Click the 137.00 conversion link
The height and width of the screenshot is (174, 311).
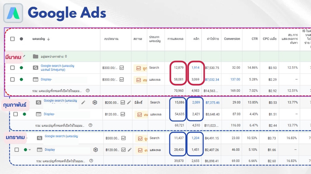click(x=235, y=79)
